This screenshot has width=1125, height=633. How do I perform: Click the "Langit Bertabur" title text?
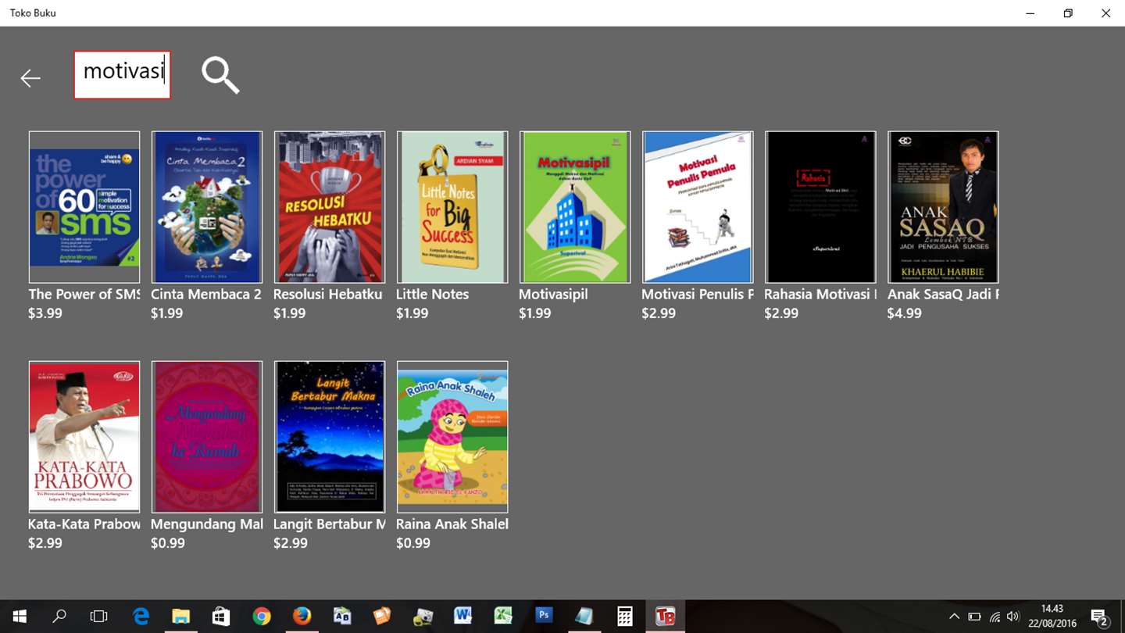click(330, 524)
